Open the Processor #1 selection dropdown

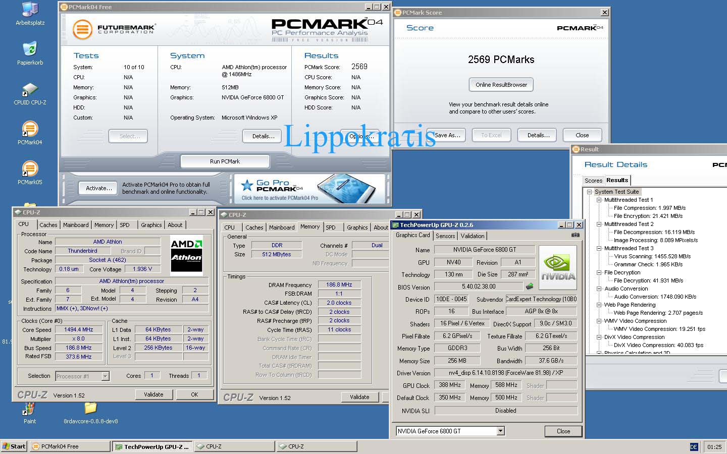pyautogui.click(x=105, y=376)
